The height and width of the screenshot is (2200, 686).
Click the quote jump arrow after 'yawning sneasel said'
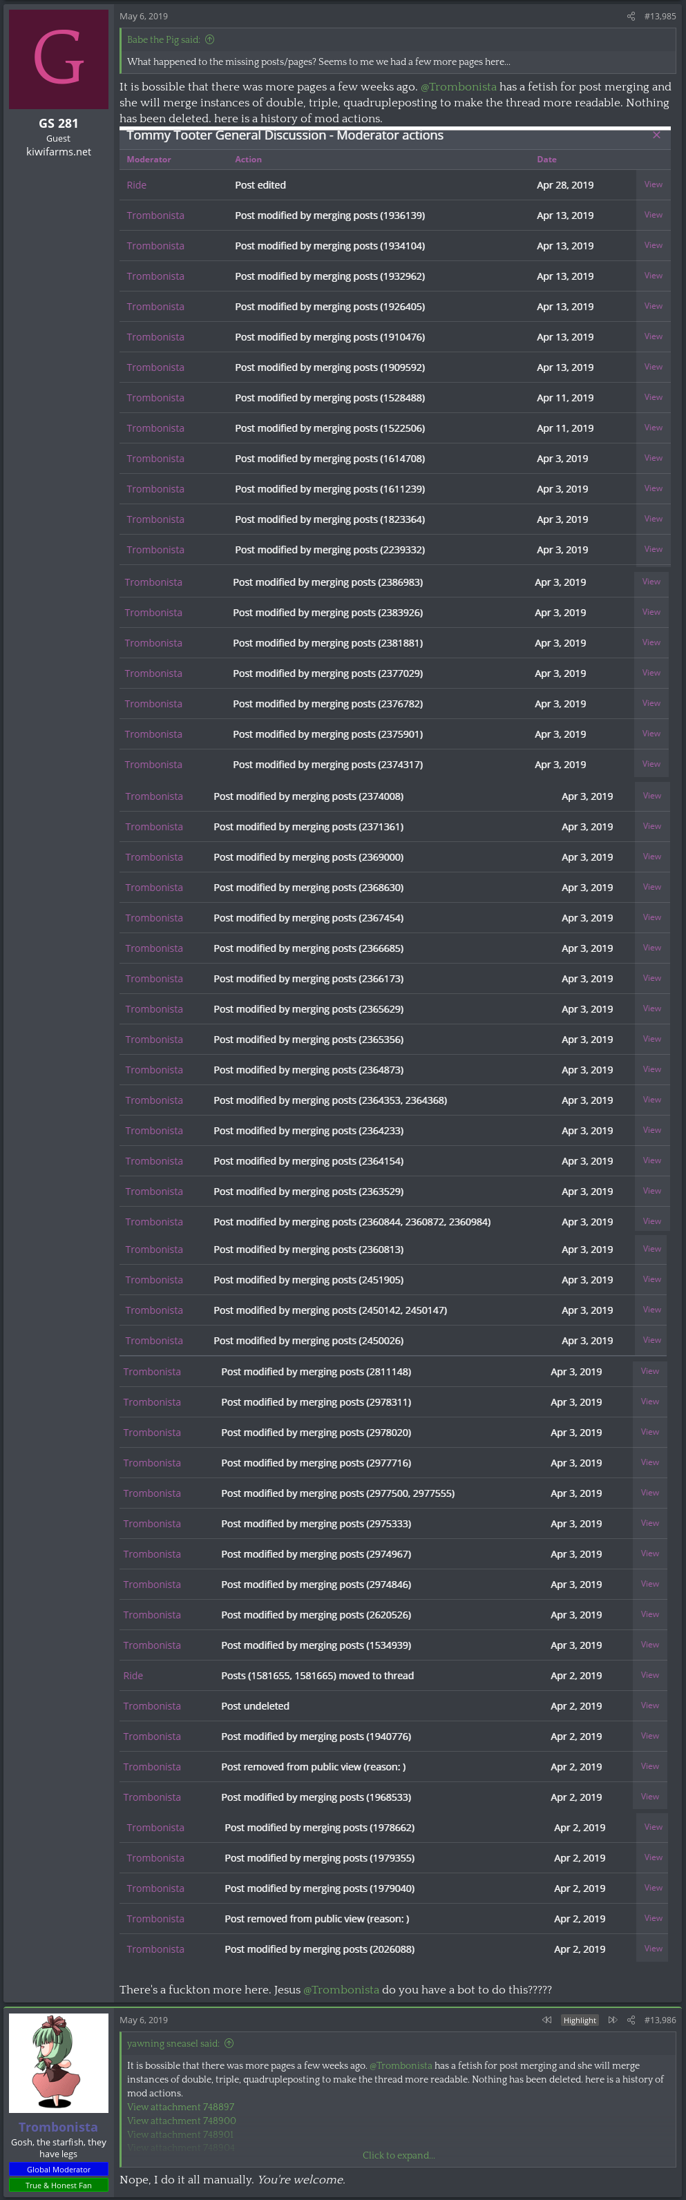click(x=228, y=2043)
